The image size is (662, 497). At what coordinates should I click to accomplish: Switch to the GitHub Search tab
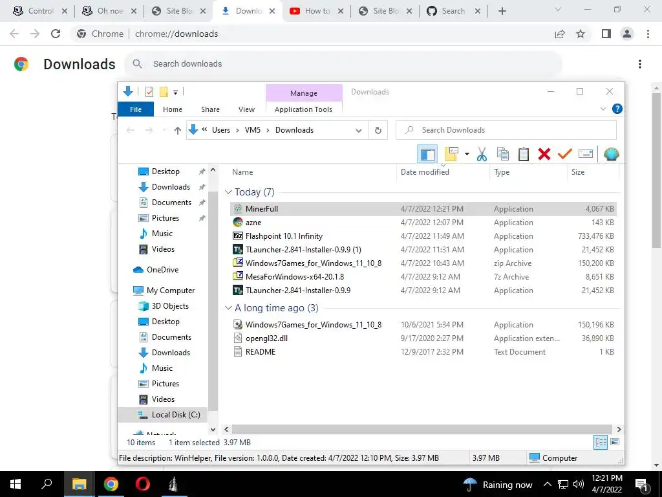pyautogui.click(x=454, y=11)
